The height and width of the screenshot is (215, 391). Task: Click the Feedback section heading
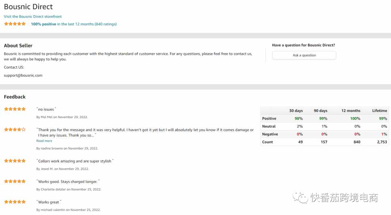[15, 97]
